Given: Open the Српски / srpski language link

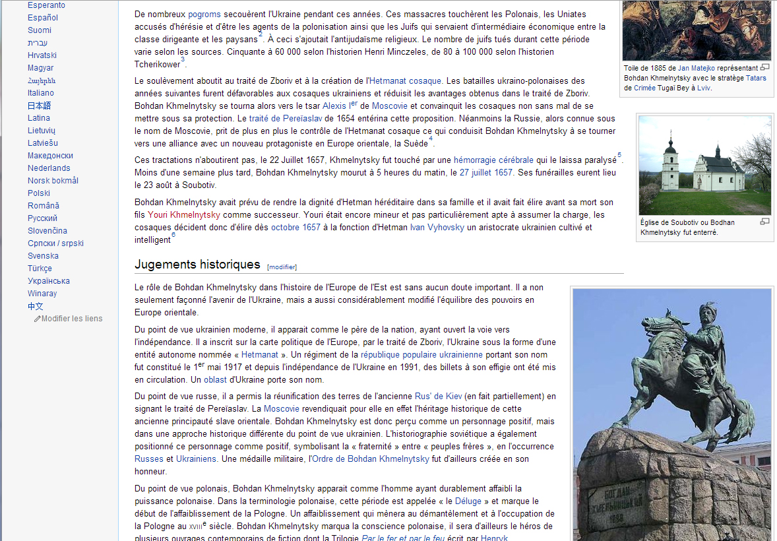Looking at the screenshot, I should [55, 243].
